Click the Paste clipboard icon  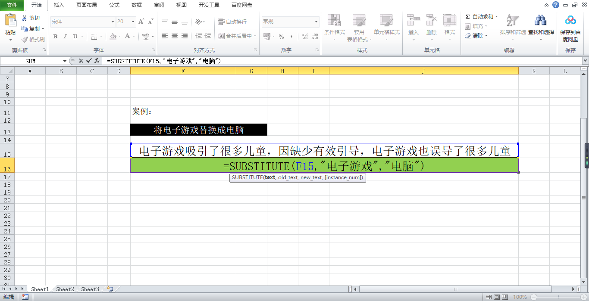(10, 21)
